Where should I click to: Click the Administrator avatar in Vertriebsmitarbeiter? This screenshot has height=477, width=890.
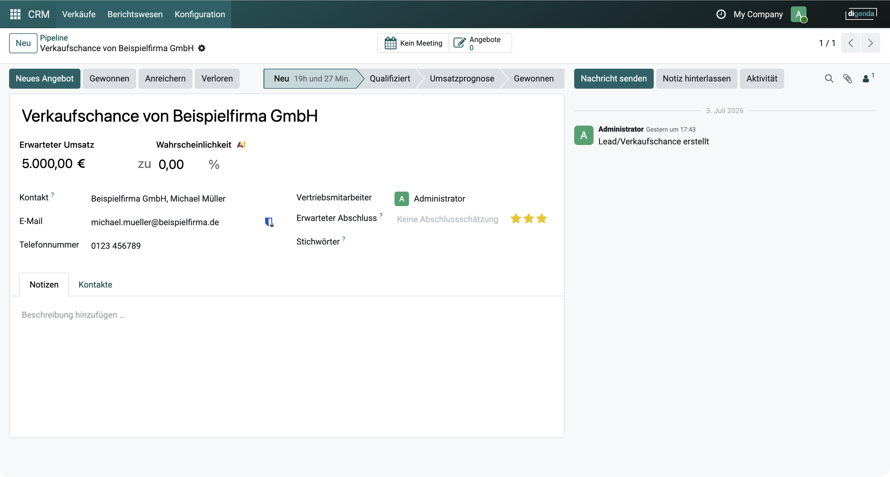[401, 199]
